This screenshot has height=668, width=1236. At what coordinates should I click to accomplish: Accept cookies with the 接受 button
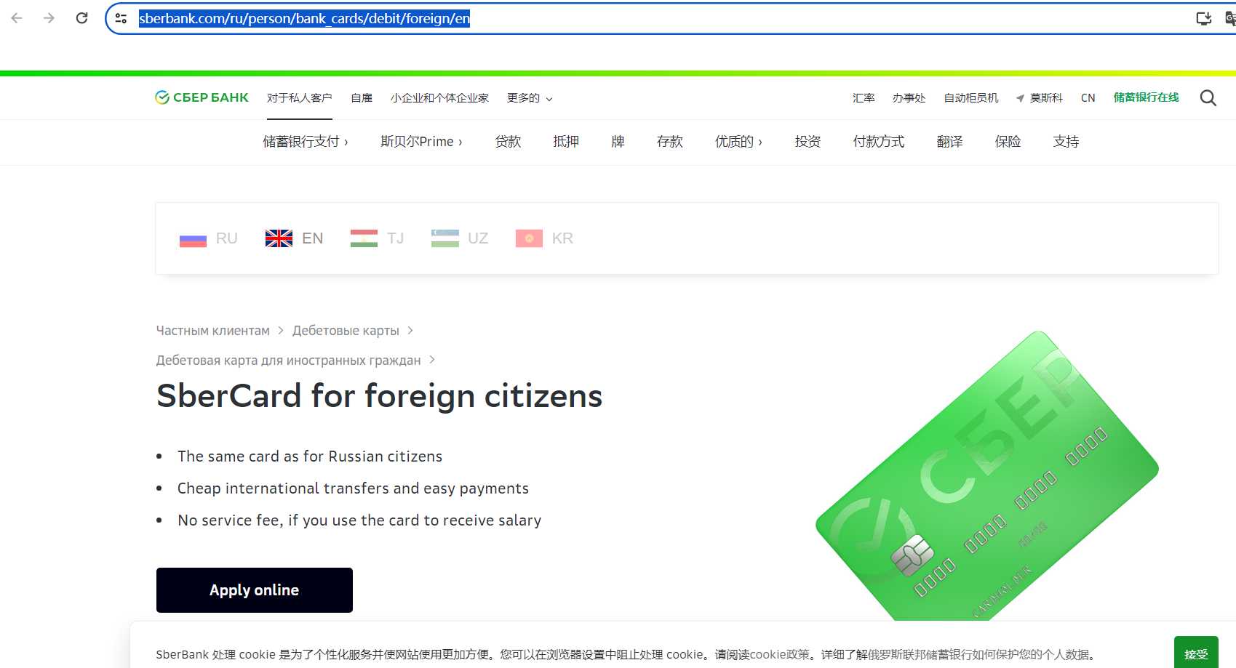(1196, 653)
